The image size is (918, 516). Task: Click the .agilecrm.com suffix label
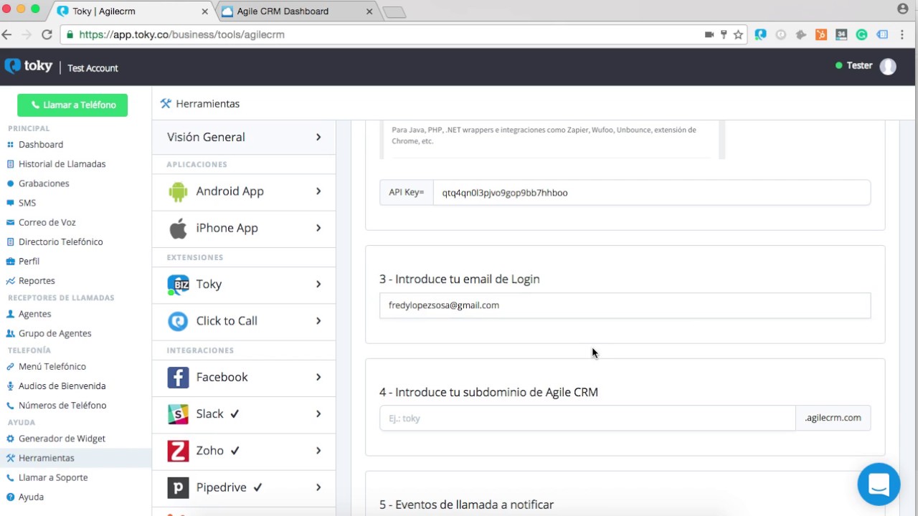tap(833, 418)
